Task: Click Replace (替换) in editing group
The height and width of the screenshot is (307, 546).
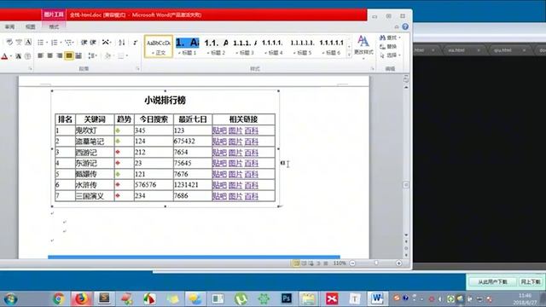Action: click(388, 46)
